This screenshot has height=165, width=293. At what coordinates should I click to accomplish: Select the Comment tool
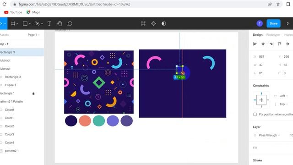click(70, 23)
